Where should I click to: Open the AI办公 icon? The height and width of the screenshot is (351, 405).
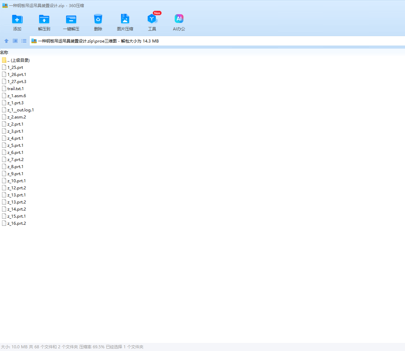179,19
